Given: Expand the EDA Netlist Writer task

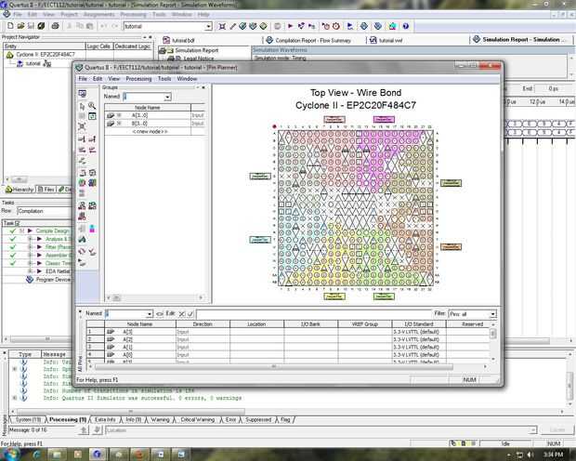Looking at the screenshot, I should coord(31,271).
